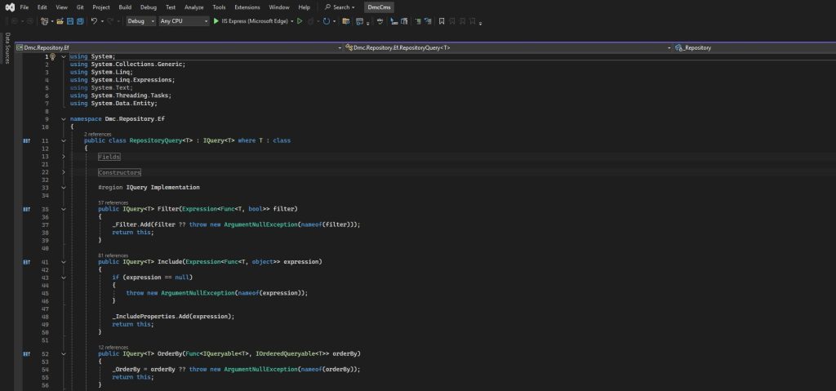Click the Save All toolbar icon

click(x=80, y=21)
